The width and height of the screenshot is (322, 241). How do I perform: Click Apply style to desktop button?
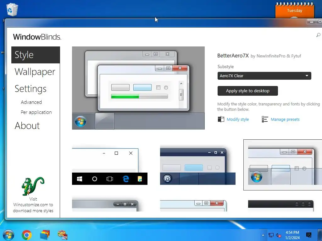248,91
